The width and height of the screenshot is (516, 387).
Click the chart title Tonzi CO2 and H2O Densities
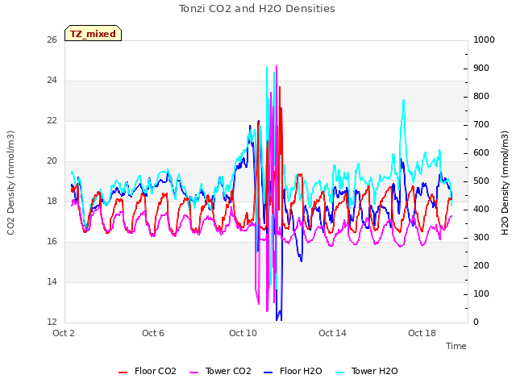point(257,9)
